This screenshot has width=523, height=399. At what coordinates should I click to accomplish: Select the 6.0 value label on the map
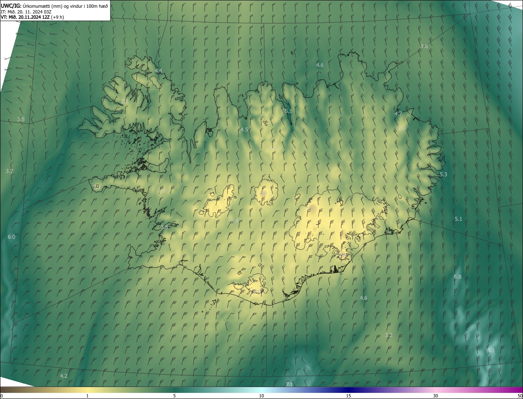(11, 237)
